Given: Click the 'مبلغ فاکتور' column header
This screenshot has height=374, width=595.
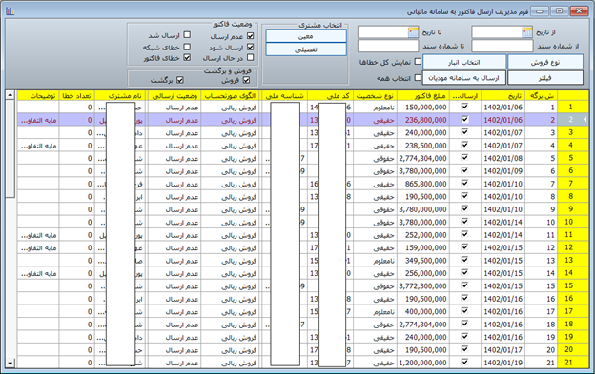Looking at the screenshot, I should click(x=423, y=96).
